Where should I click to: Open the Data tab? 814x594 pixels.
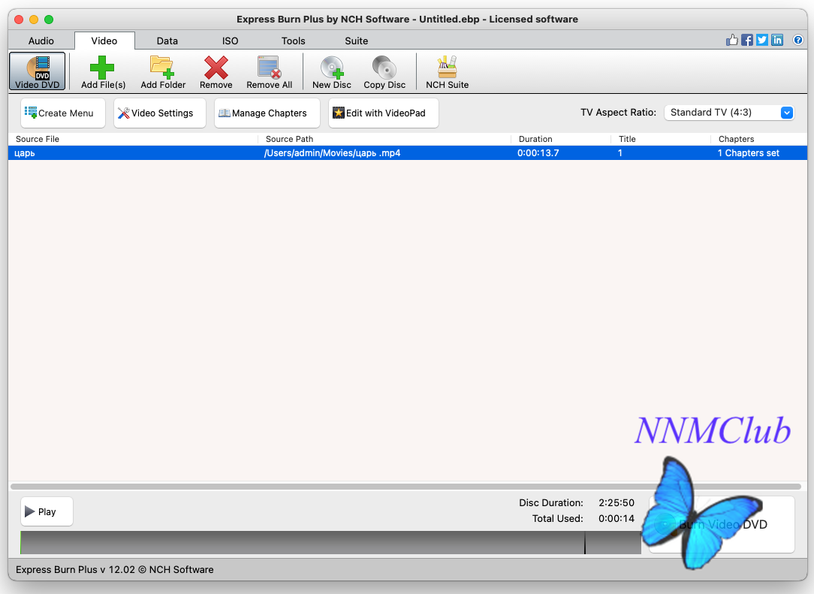pyautogui.click(x=167, y=41)
